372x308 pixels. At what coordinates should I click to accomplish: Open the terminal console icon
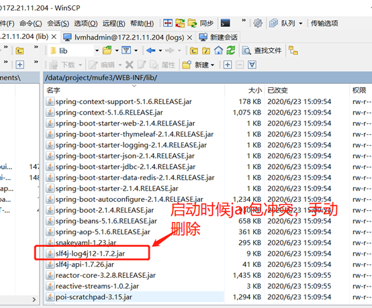coord(225,23)
